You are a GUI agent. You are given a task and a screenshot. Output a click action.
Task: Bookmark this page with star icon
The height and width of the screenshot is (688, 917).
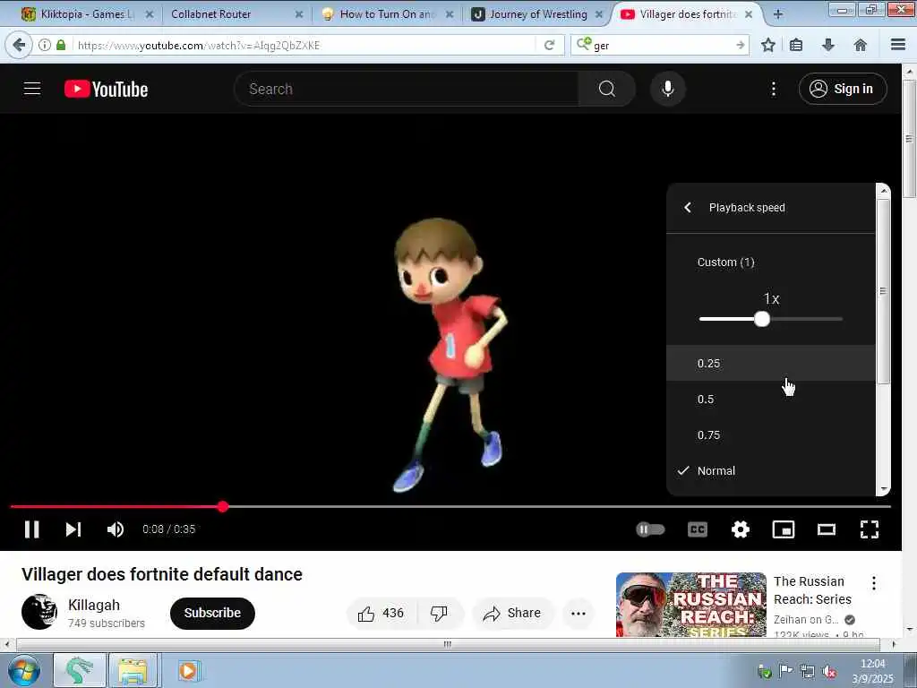[767, 45]
